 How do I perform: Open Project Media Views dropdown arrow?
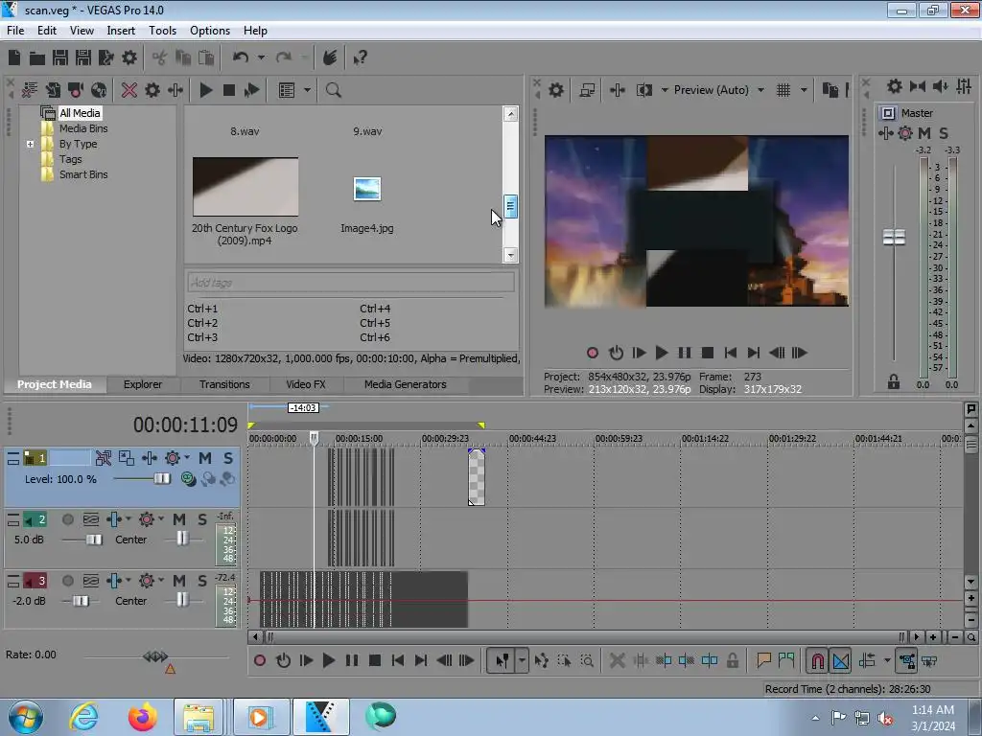tap(307, 90)
